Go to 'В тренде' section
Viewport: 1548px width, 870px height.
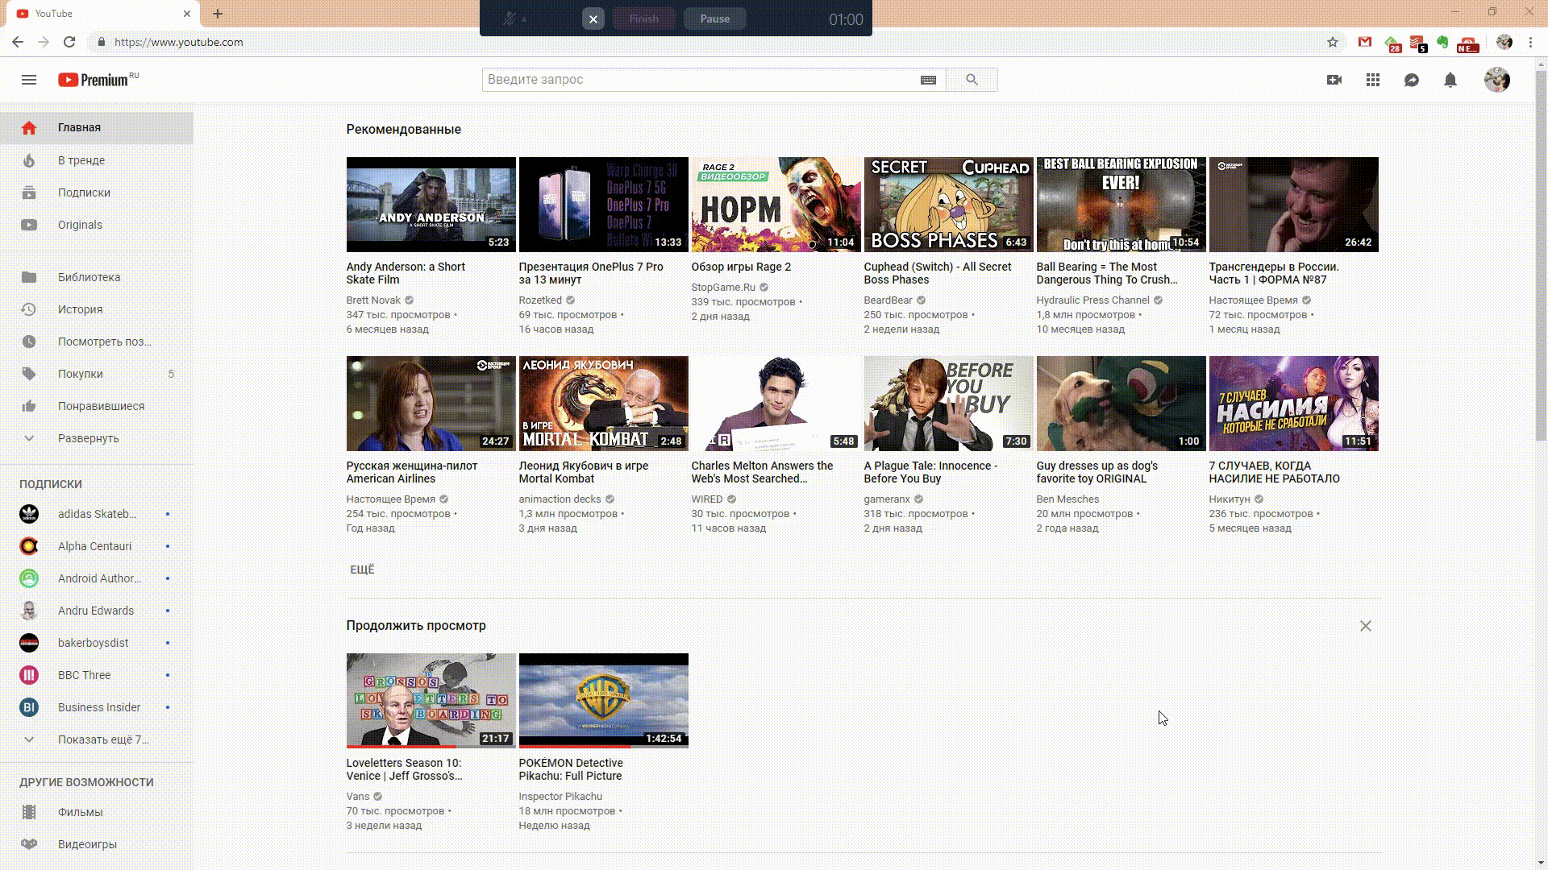[81, 160]
